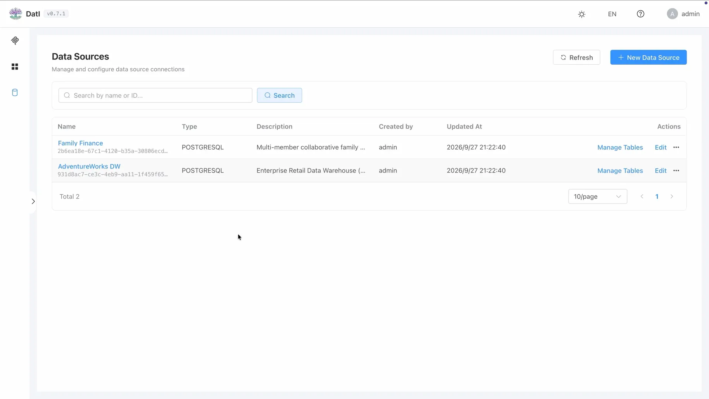Select page 1 in pagination
Viewport: 709px width, 399px height.
pos(657,197)
